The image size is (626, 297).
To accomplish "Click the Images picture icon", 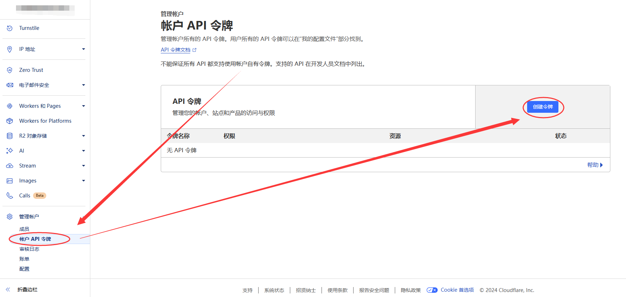I will point(10,181).
